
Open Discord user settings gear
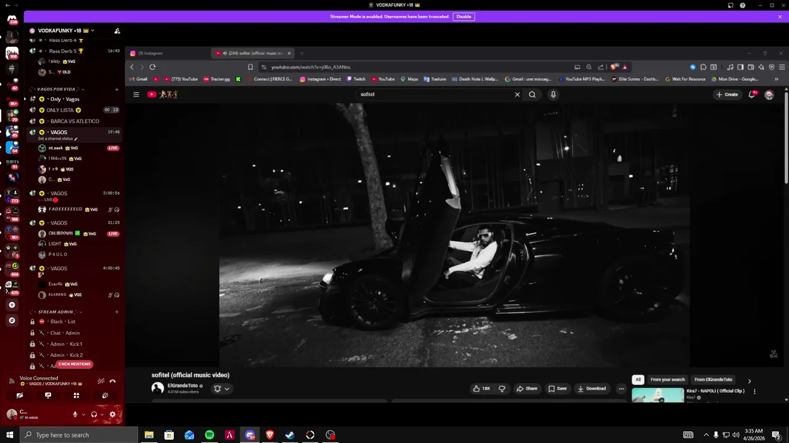pos(112,415)
